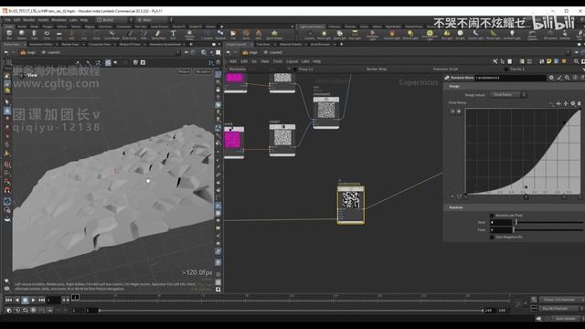
Task: Add a Point Light
Action: click(324, 35)
